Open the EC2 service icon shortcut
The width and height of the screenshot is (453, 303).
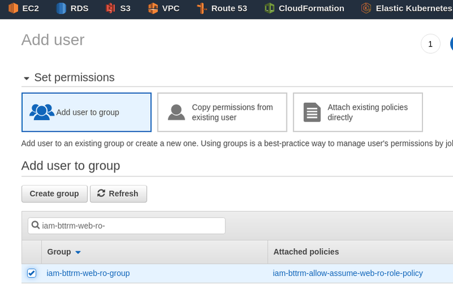pos(13,8)
